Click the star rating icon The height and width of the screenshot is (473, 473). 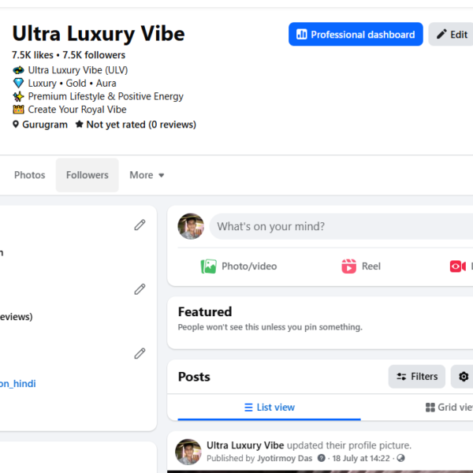(79, 124)
